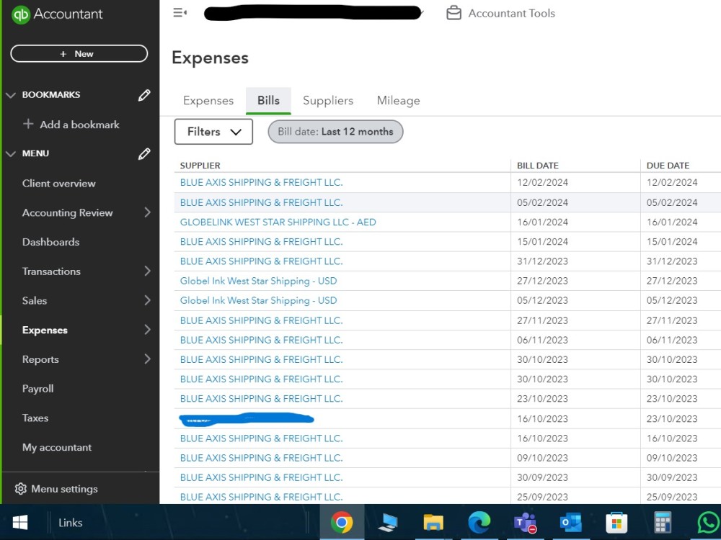Click the + New button

79,54
